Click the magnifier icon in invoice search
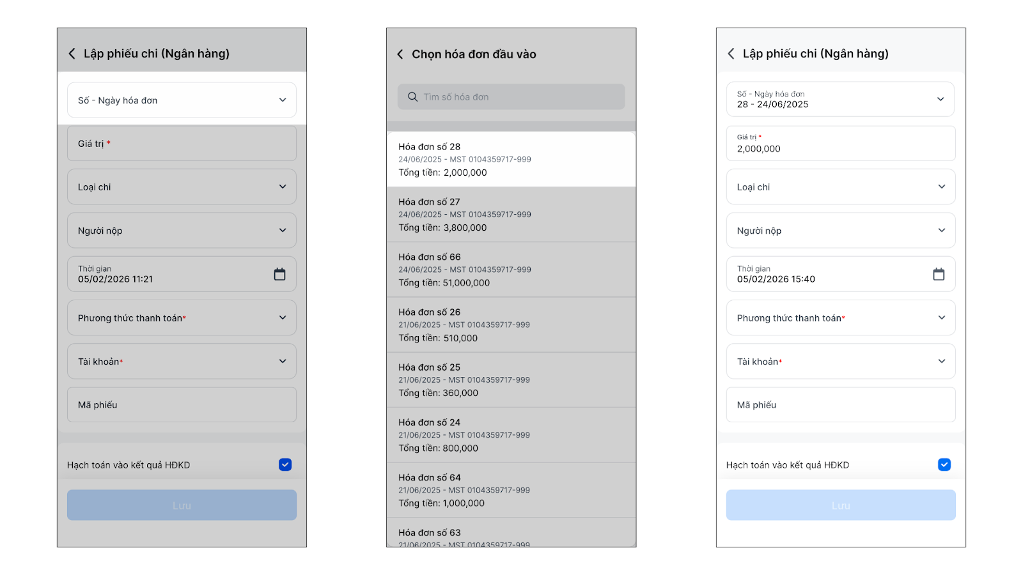 pyautogui.click(x=413, y=97)
